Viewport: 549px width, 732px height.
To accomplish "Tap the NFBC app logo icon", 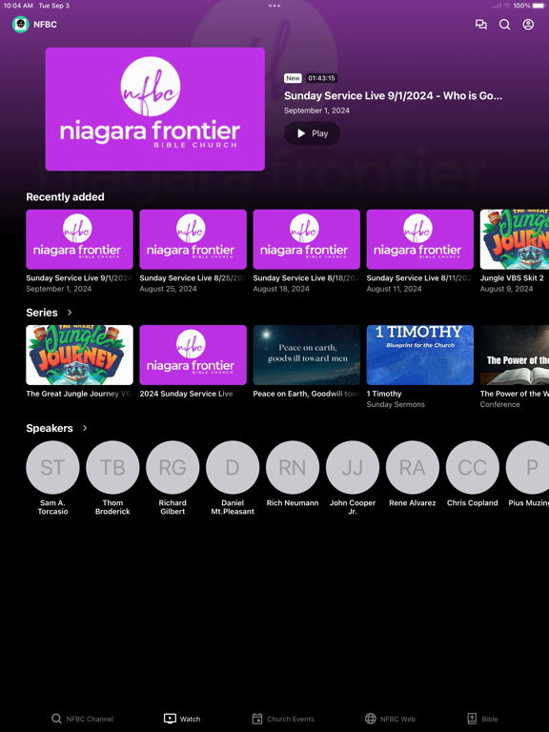I will point(21,24).
